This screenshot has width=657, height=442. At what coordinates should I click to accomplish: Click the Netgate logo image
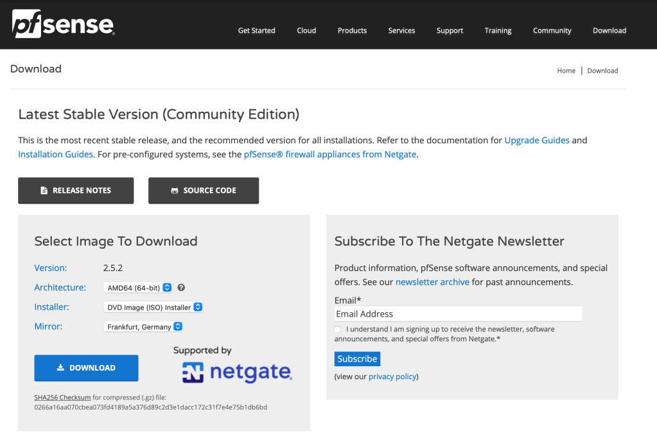[x=237, y=373]
